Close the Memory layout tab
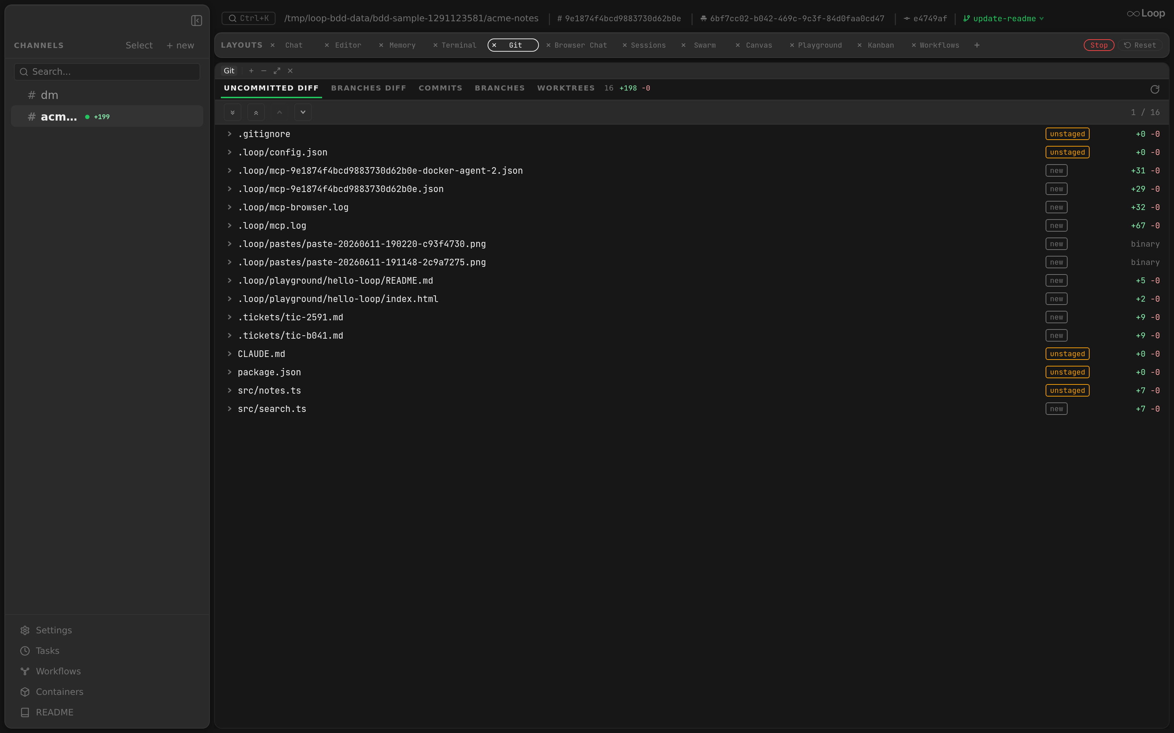The height and width of the screenshot is (733, 1174). (x=381, y=45)
